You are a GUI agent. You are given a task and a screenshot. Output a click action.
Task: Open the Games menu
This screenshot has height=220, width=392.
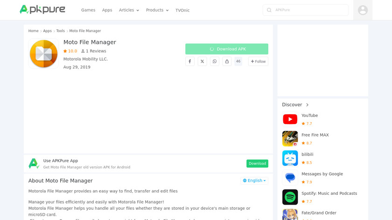(x=88, y=10)
